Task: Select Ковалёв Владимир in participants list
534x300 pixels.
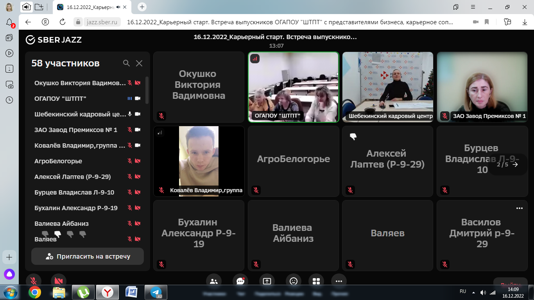Action: 80,145
